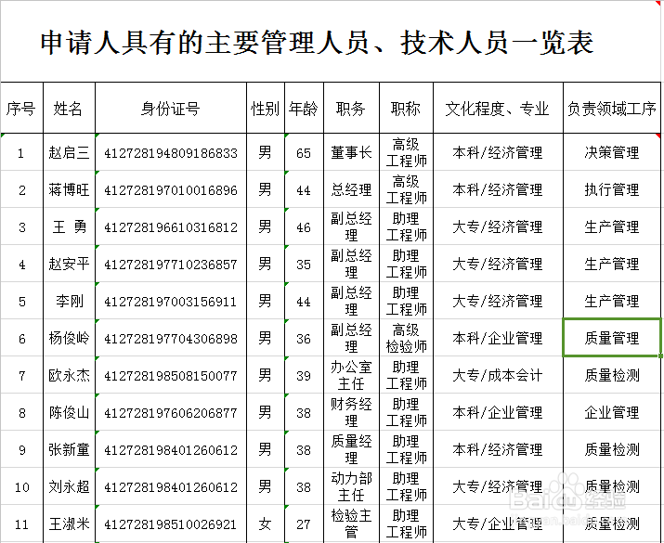Select the name cell 赵启三
664x543 pixels.
click(69, 152)
